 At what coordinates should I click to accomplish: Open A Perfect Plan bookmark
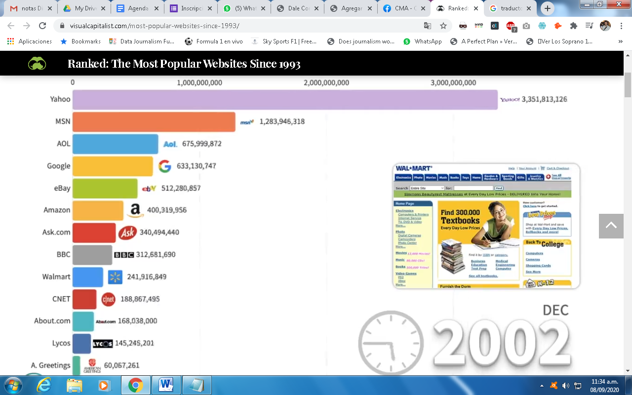484,41
